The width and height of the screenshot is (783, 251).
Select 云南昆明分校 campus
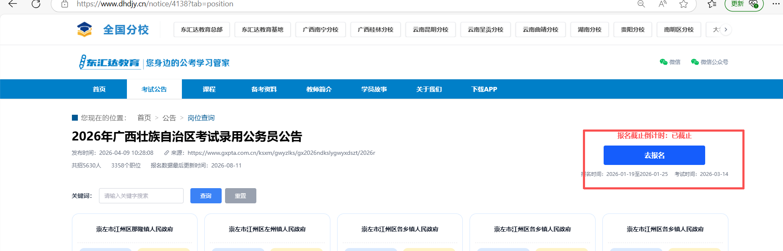(x=431, y=30)
